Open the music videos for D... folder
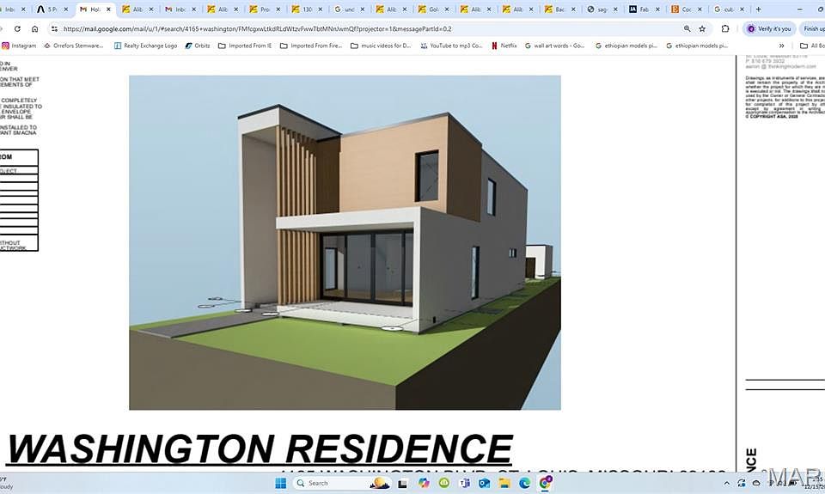Viewport: 825px width, 494px height. coord(381,46)
